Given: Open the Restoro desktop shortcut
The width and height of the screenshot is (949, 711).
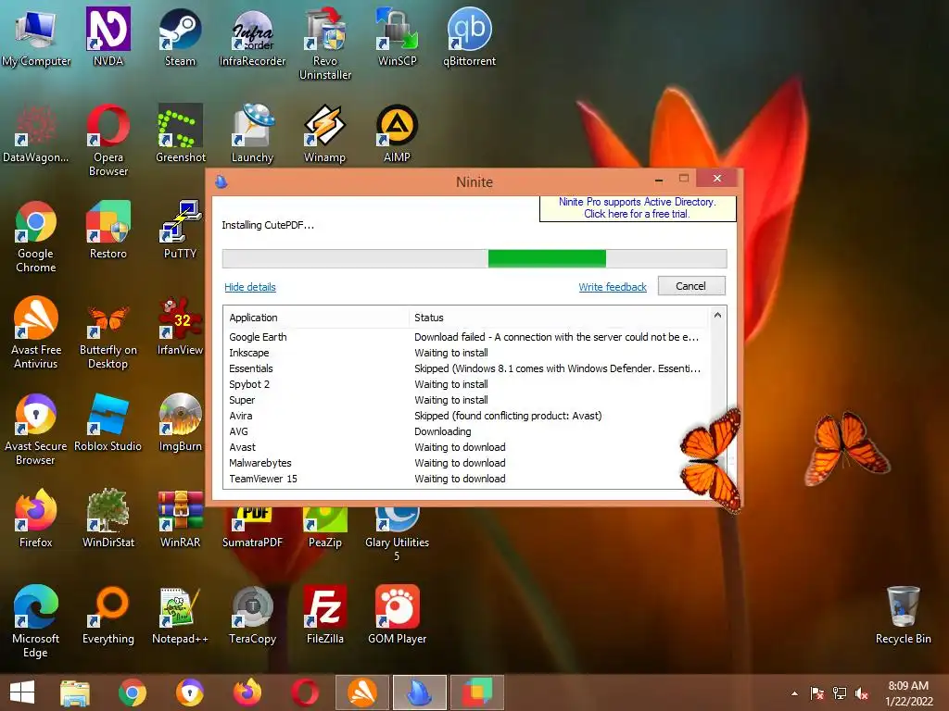Looking at the screenshot, I should click(x=108, y=231).
